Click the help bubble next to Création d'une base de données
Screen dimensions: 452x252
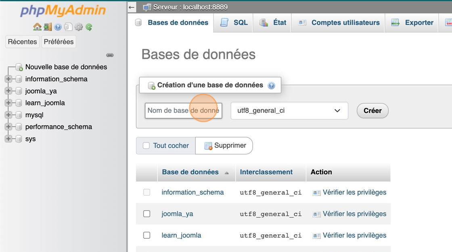coord(271,85)
